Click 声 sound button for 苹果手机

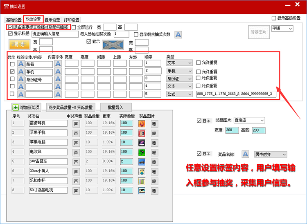[76, 133]
